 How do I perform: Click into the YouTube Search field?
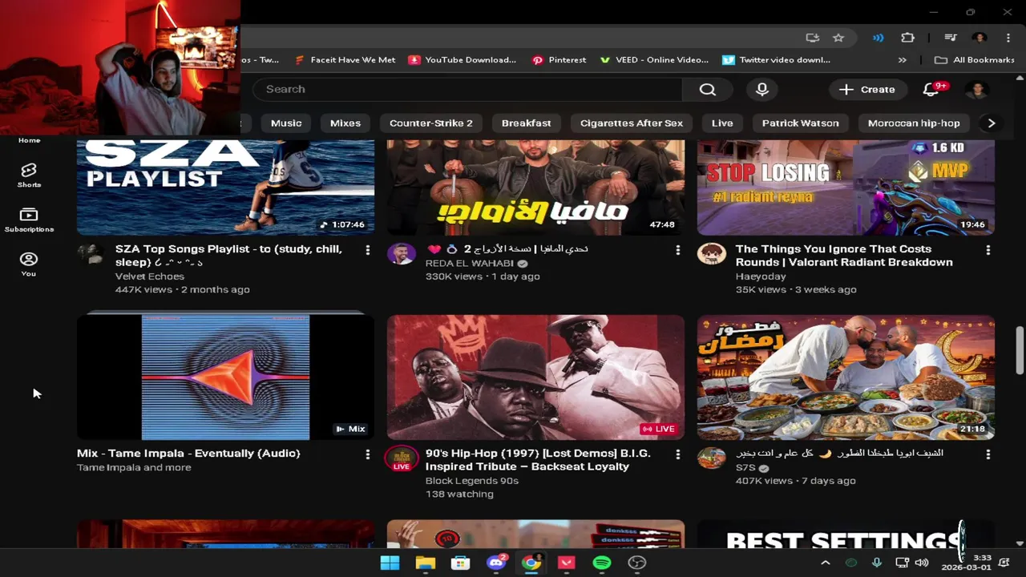point(469,89)
